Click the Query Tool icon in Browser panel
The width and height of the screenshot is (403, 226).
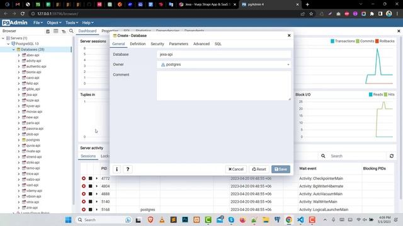(x=48, y=31)
